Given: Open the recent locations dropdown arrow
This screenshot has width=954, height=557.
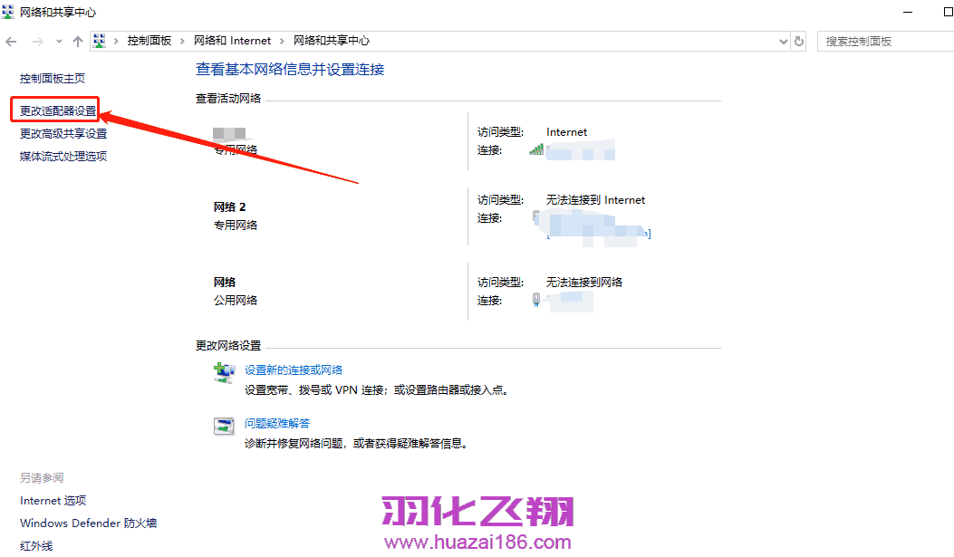Looking at the screenshot, I should tap(59, 42).
